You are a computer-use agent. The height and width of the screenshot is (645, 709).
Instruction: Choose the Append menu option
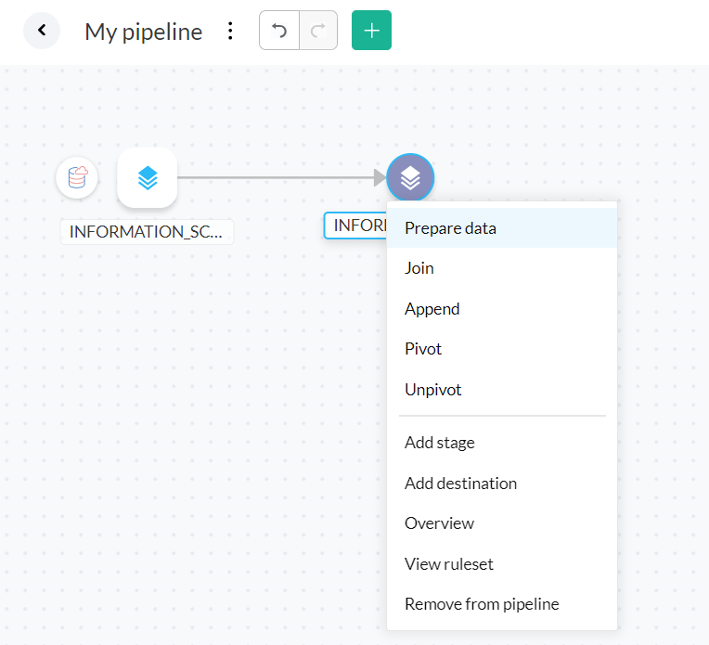coord(432,309)
